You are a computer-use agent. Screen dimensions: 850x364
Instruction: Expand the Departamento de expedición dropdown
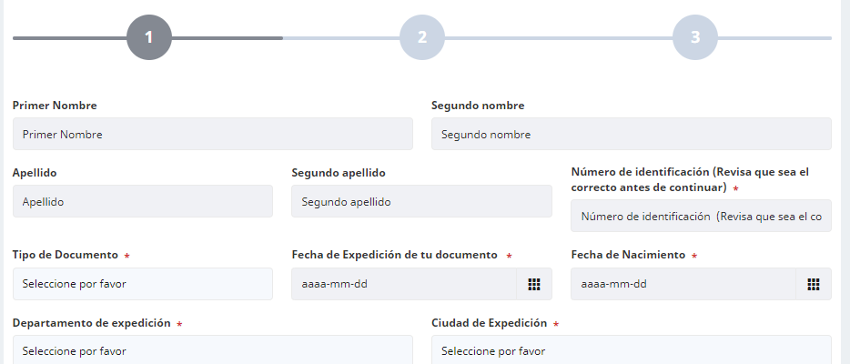pos(213,350)
